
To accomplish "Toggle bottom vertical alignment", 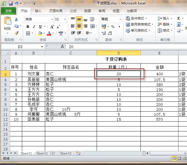I will click(x=85, y=19).
